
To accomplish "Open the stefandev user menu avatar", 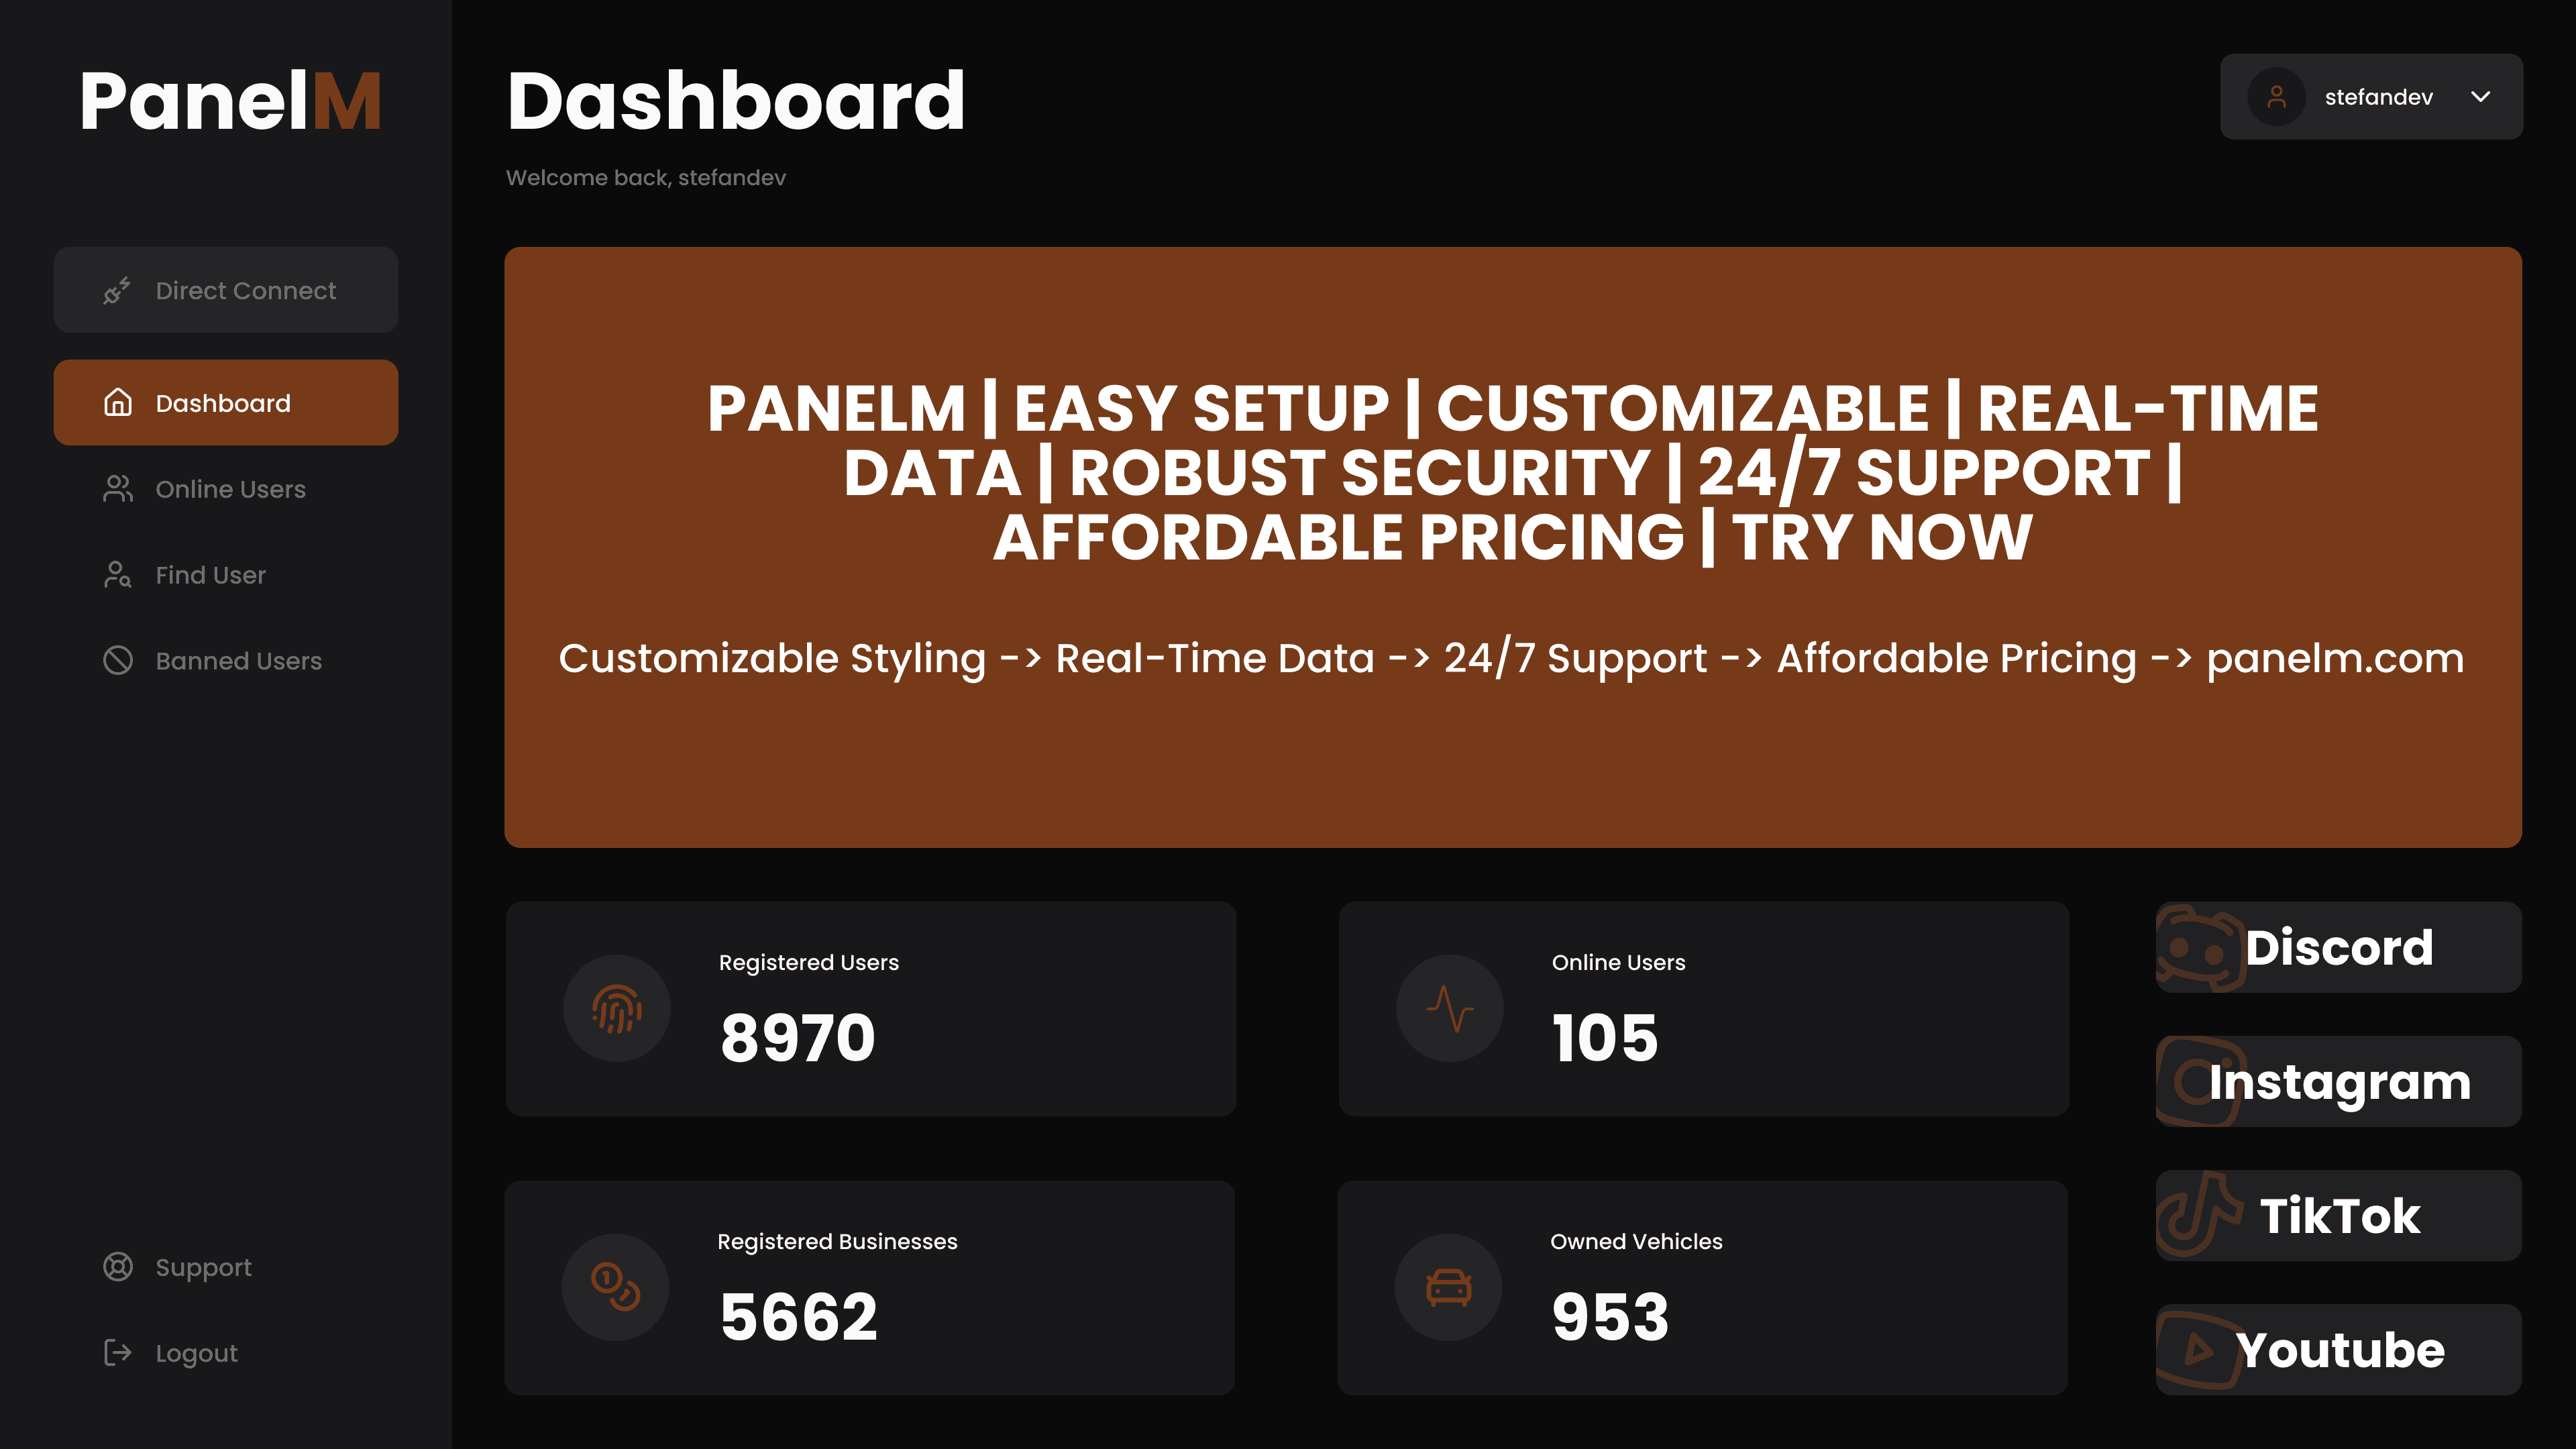I will click(2277, 97).
